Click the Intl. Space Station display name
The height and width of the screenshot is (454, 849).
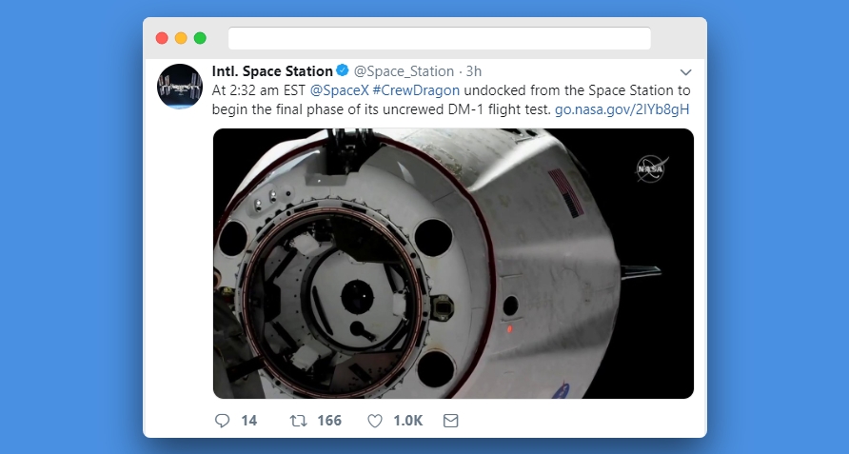[x=272, y=71]
